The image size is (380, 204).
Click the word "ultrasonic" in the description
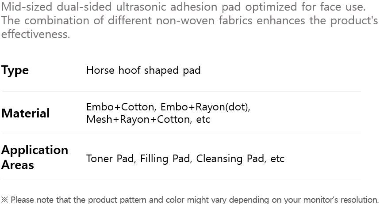tap(144, 7)
